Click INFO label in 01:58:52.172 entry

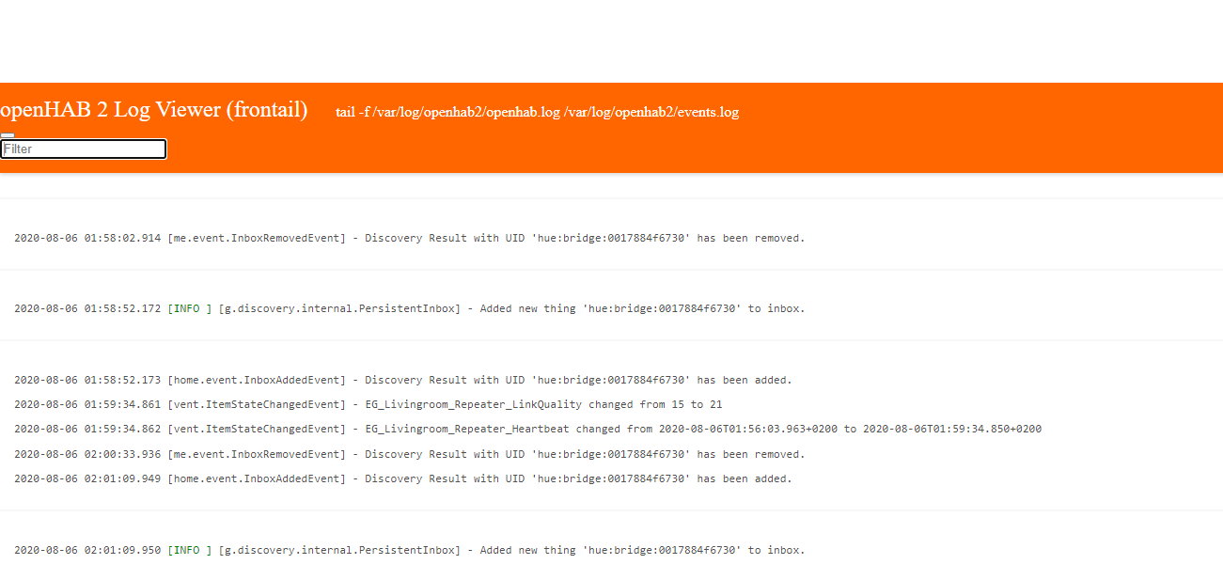pos(186,309)
